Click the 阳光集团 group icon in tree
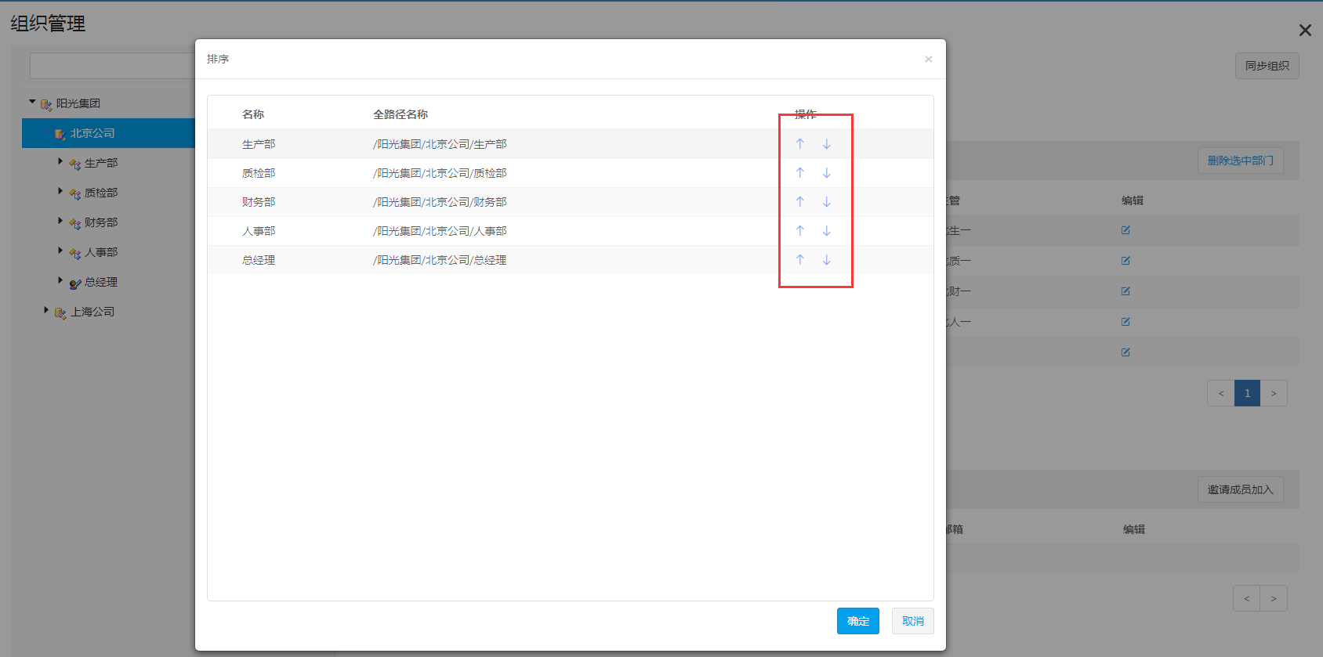 (x=46, y=105)
